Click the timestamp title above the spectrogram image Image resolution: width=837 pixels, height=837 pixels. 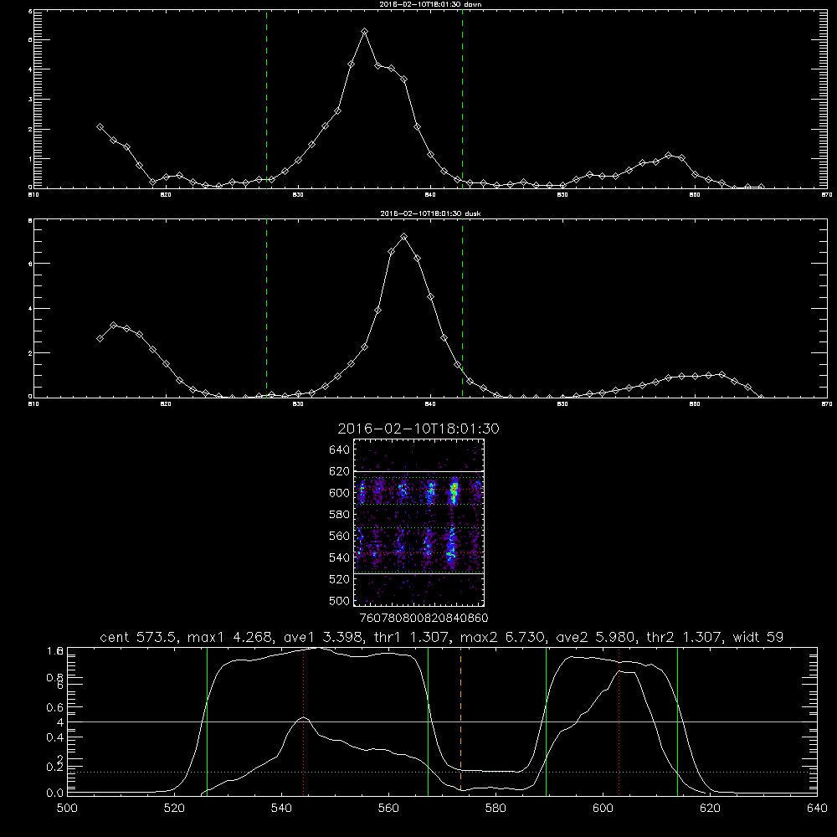tap(418, 429)
